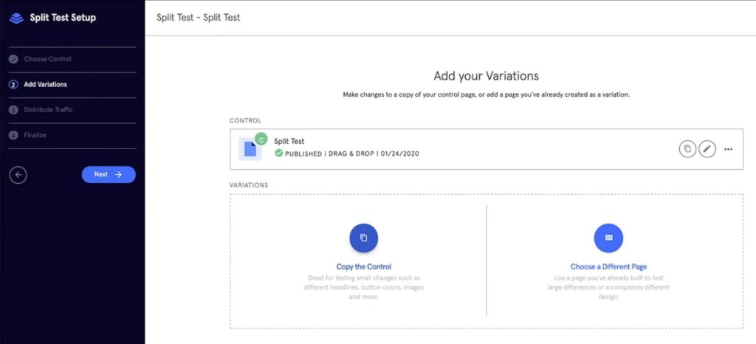Click the Split Test control page name
The height and width of the screenshot is (344, 756).
[289, 141]
